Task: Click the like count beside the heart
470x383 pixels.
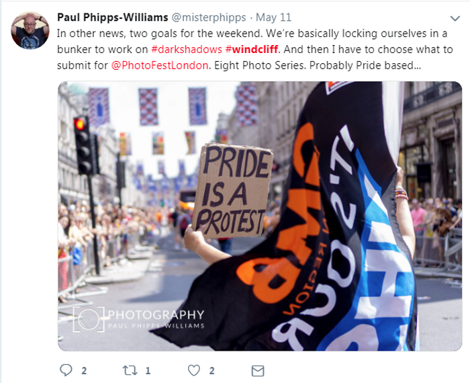Action: coord(212,371)
